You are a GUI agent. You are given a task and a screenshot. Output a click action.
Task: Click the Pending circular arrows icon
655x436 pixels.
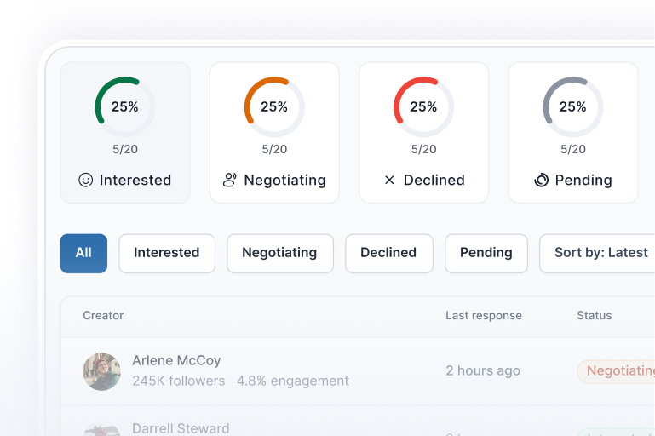(x=541, y=180)
